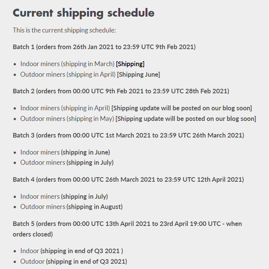This screenshot has width=269, height=269.
Task: Click the Batch 2 orders heading
Action: [121, 91]
